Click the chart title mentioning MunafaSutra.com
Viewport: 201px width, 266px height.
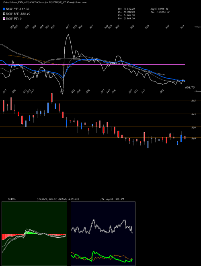tap(45, 2)
